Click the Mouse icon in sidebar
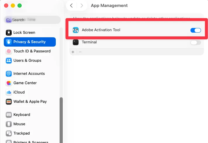 pyautogui.click(x=9, y=124)
